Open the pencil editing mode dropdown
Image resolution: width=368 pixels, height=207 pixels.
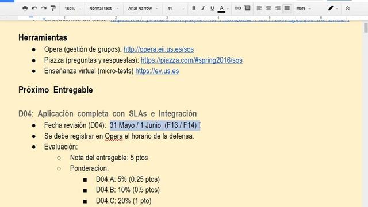(x=333, y=9)
